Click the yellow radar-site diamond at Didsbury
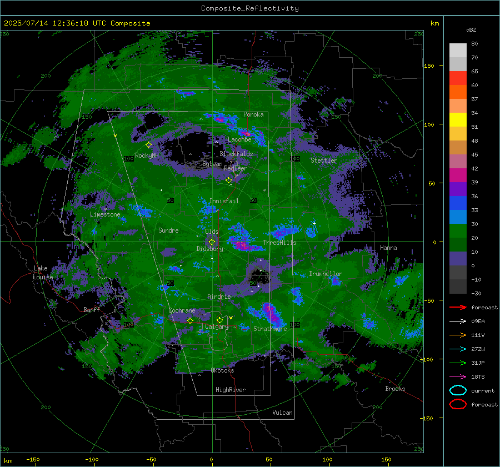Screen dimensions: 500x467 click(212, 242)
